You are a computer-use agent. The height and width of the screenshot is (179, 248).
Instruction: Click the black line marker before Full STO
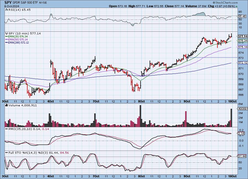[x=7, y=153]
